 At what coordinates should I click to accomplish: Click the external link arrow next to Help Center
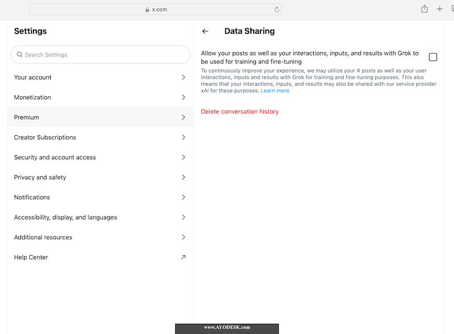click(x=183, y=257)
